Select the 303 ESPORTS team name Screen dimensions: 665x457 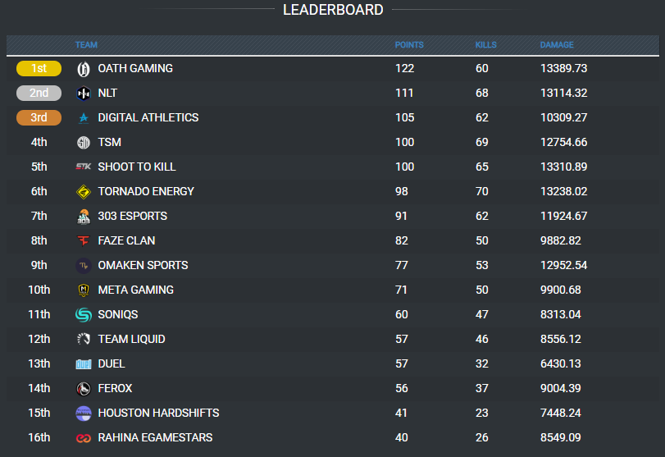(133, 216)
